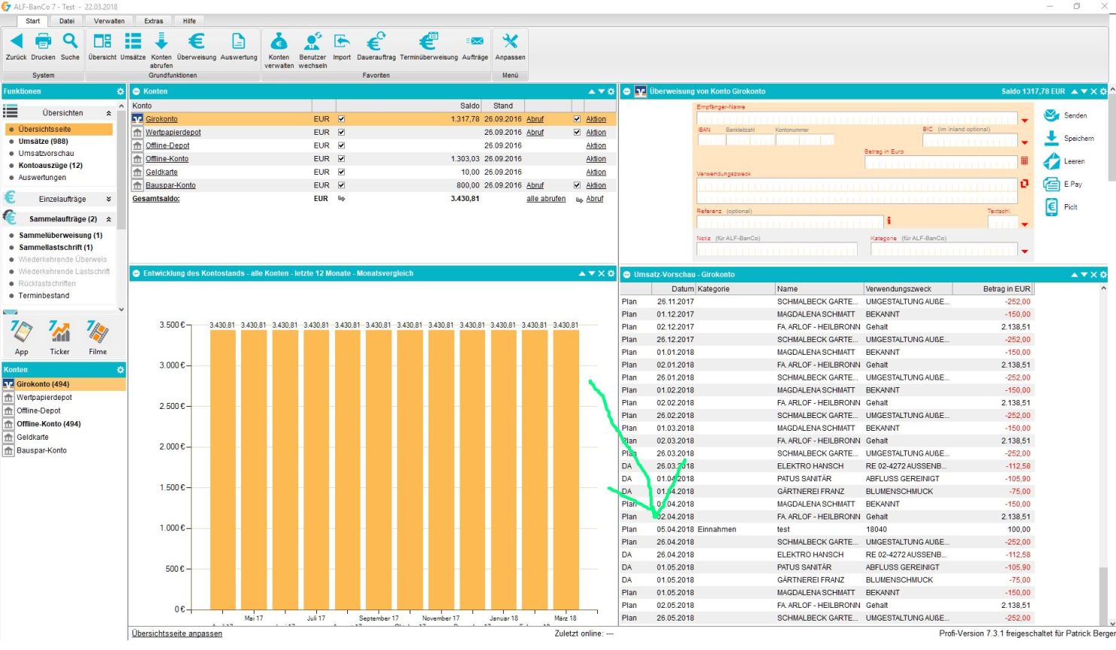Click the Senden icon in transfer form

coord(1051,115)
